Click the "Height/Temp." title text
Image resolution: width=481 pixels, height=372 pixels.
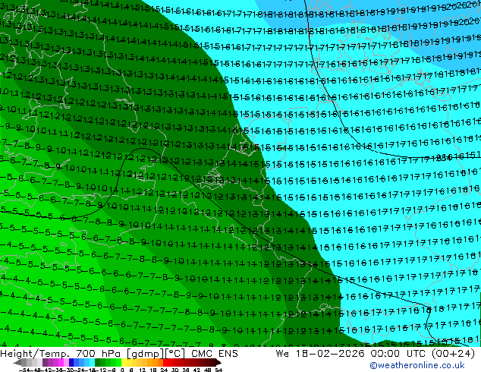35,354
